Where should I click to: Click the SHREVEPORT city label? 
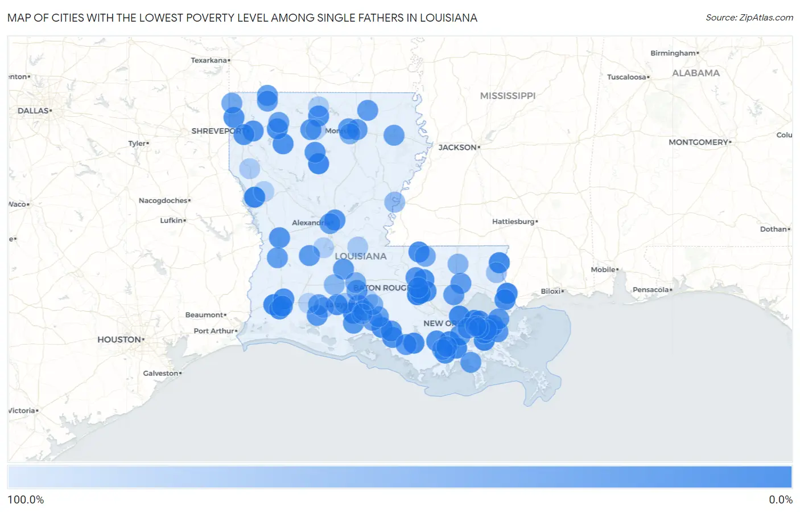217,131
